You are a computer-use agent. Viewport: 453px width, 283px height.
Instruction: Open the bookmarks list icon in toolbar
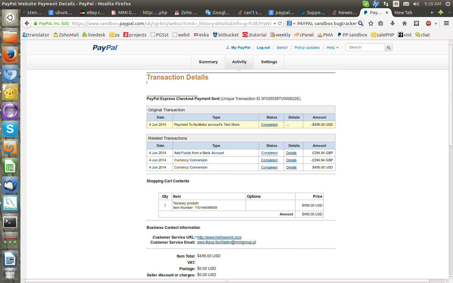click(381, 23)
